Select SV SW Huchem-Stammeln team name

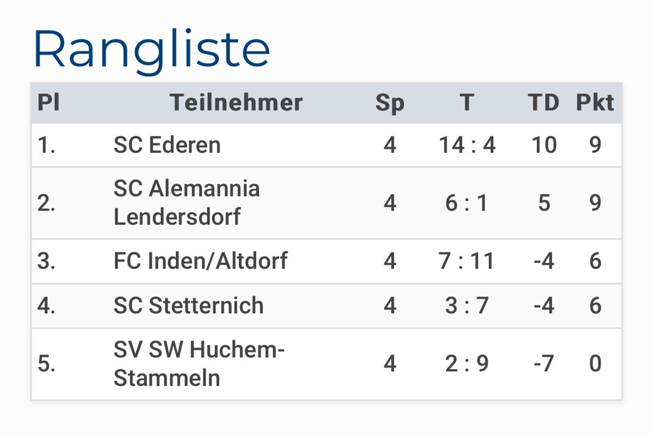click(199, 364)
